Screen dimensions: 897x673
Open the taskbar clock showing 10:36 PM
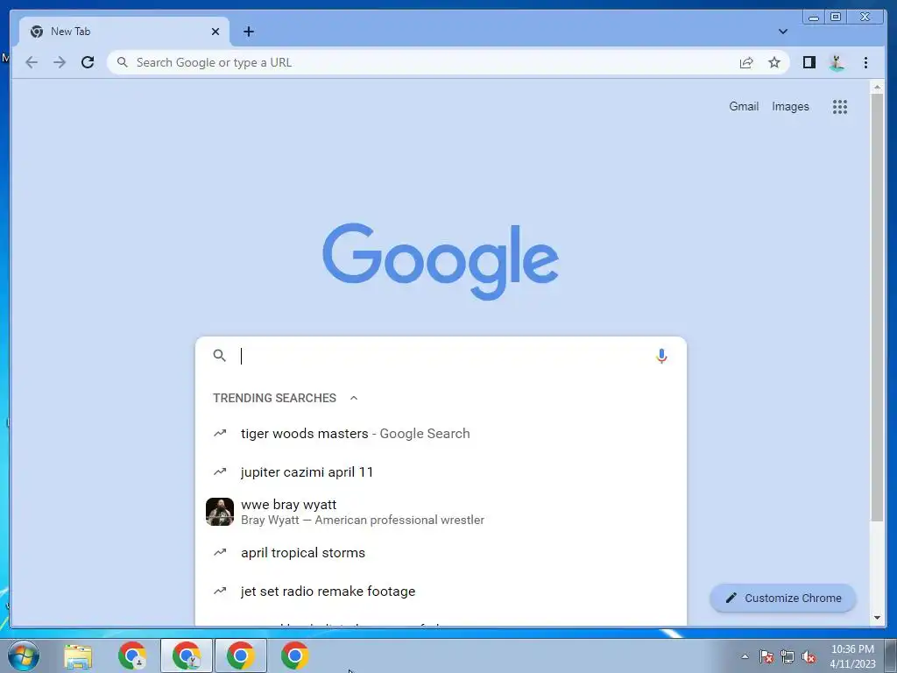click(x=852, y=656)
